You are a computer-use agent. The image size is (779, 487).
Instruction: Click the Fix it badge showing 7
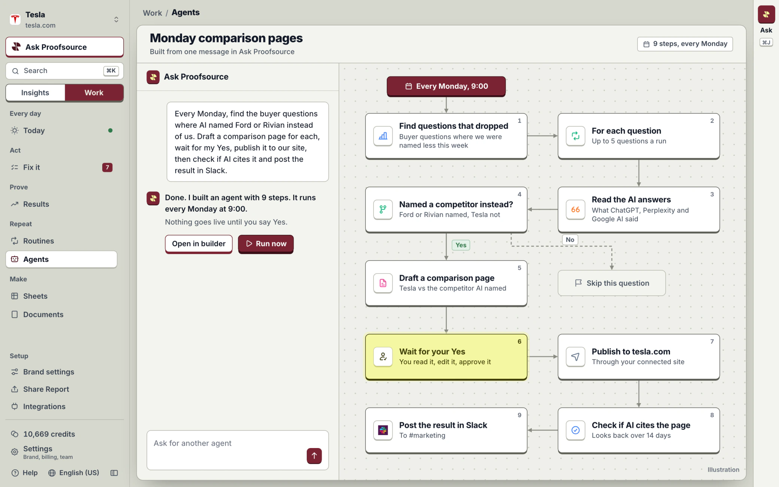[107, 167]
